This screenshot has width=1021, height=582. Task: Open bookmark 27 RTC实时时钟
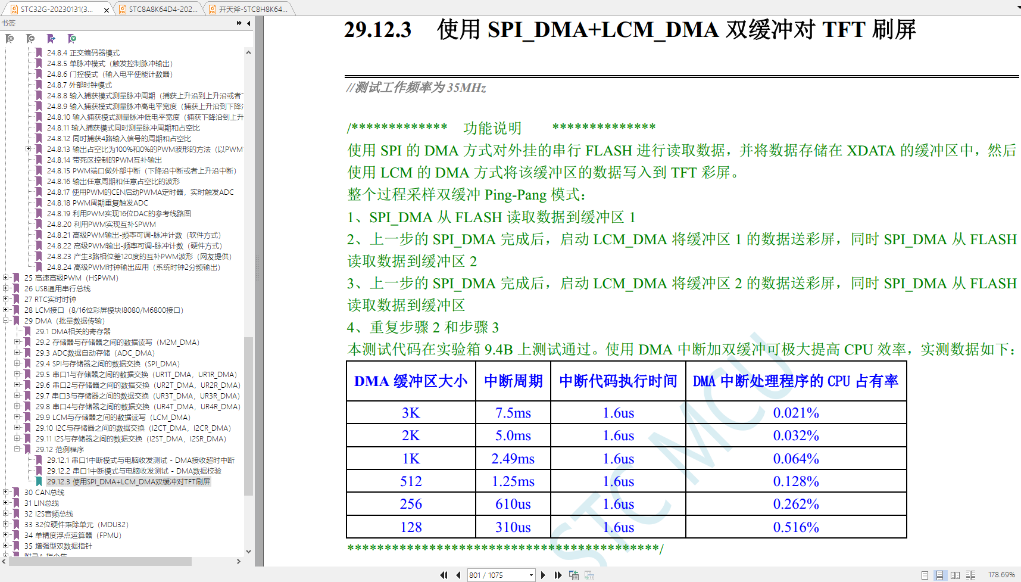coord(50,300)
